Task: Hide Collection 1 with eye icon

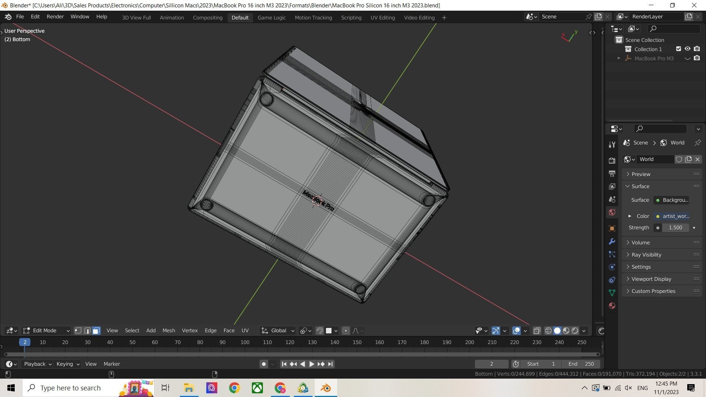Action: (687, 49)
